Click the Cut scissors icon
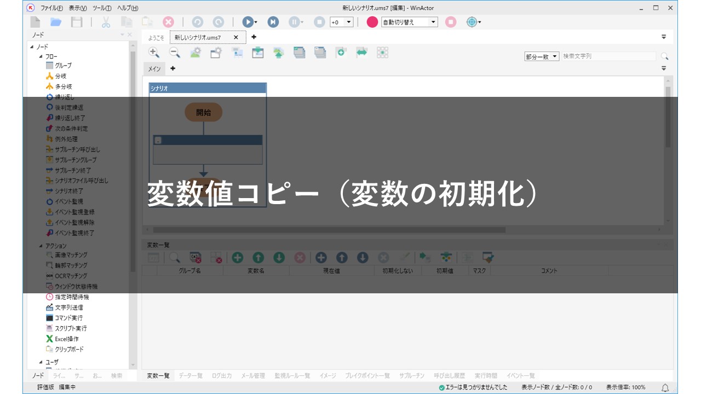Image resolution: width=701 pixels, height=394 pixels. (106, 22)
